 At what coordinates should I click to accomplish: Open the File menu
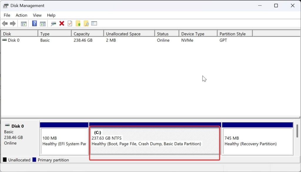click(x=7, y=15)
